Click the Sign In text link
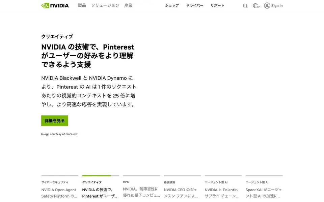This screenshot has height=202, width=324. pos(277,6)
